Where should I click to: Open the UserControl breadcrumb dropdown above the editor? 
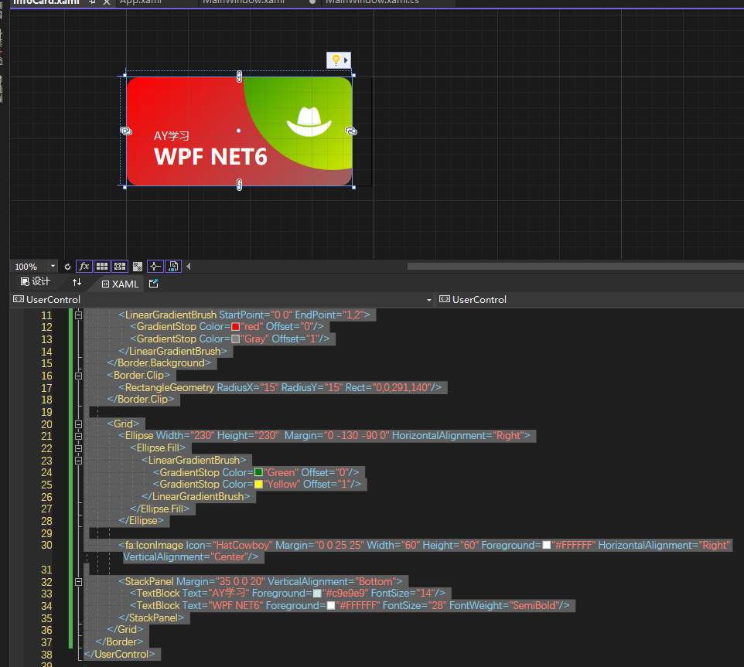[x=429, y=300]
